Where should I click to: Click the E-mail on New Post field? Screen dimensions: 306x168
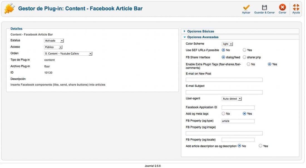point(224,80)
